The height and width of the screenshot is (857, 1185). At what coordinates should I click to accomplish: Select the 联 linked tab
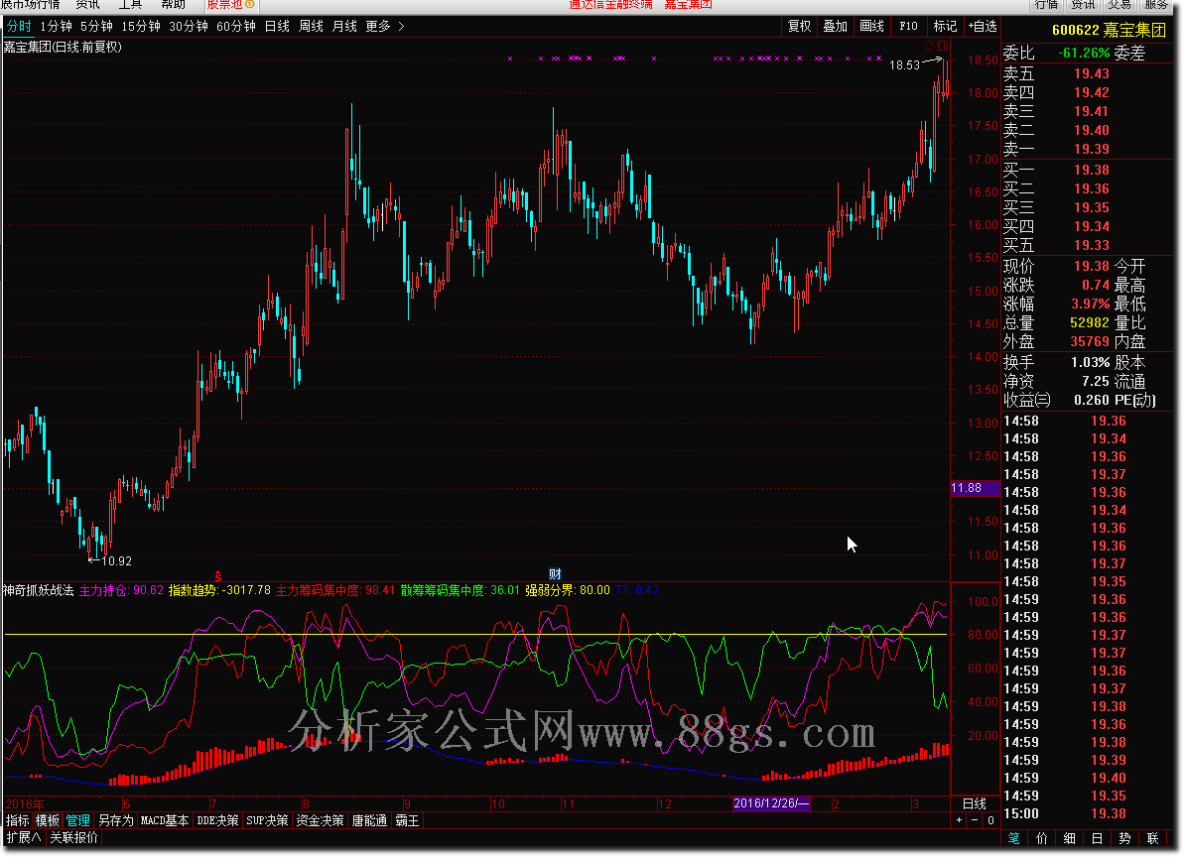click(1152, 838)
